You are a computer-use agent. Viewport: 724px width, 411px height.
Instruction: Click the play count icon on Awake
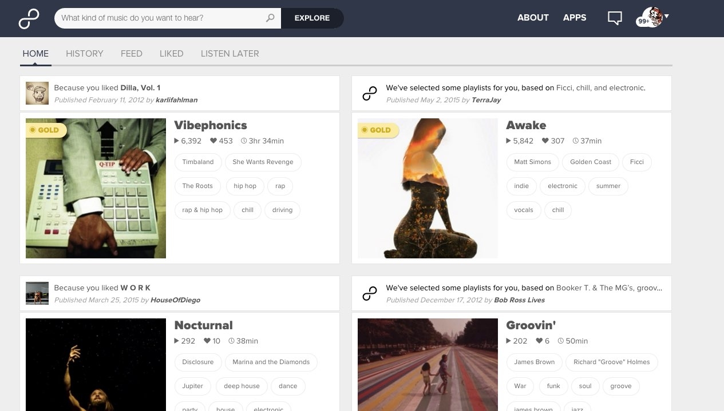pyautogui.click(x=509, y=141)
